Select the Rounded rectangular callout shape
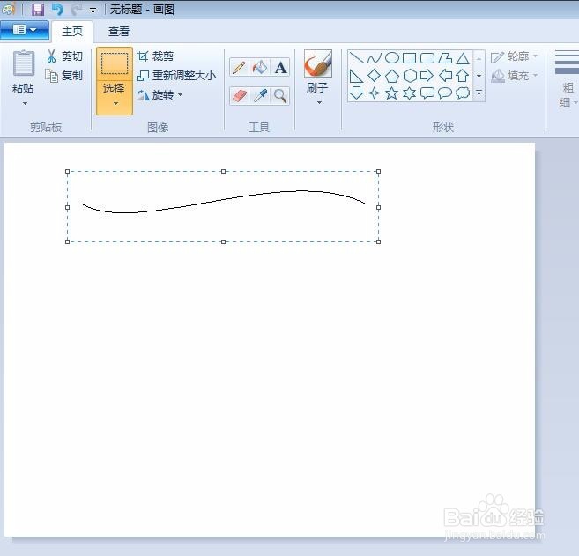Viewport: 579px width, 556px height. pyautogui.click(x=427, y=93)
